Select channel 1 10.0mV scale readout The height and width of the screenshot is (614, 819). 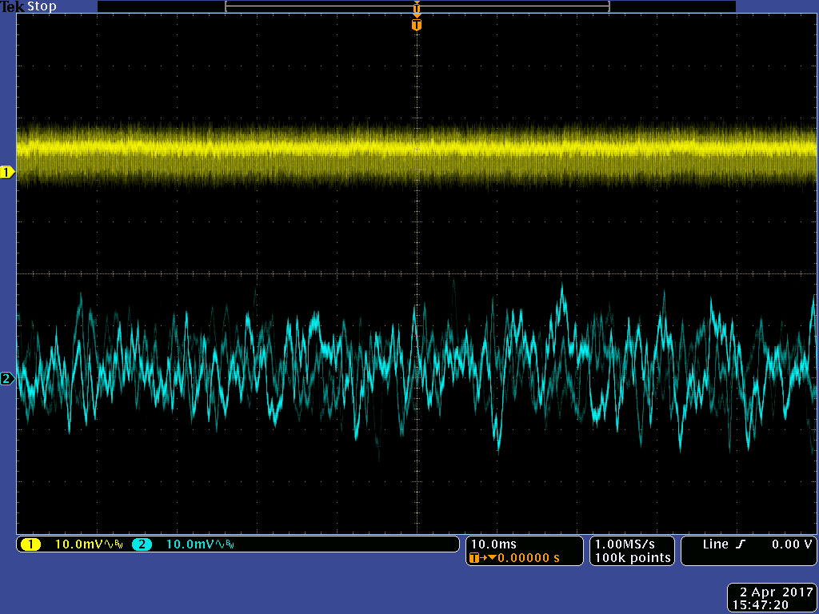pos(81,544)
